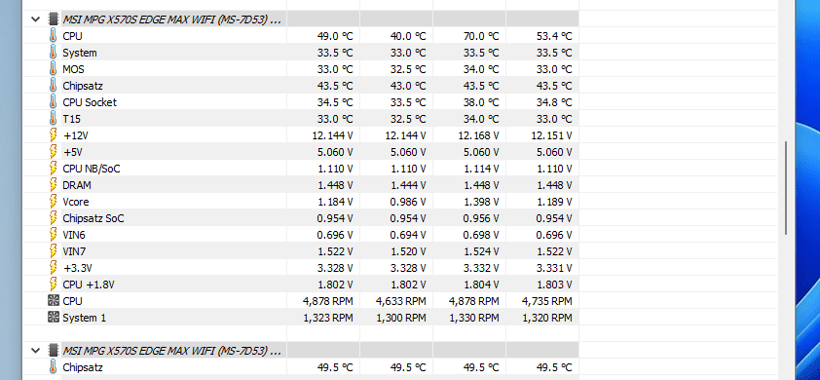Click the DRAM voltage lightning icon
This screenshot has height=380, width=820.
coord(53,185)
